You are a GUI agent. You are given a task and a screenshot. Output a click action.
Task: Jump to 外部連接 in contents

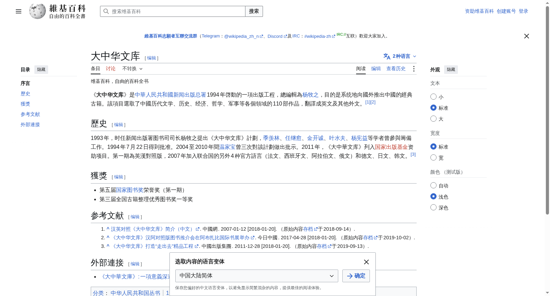coord(30,125)
